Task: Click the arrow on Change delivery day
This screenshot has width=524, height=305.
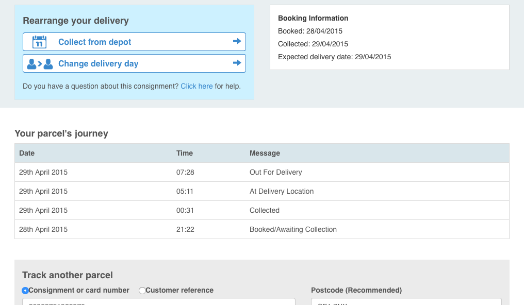Action: [x=237, y=63]
